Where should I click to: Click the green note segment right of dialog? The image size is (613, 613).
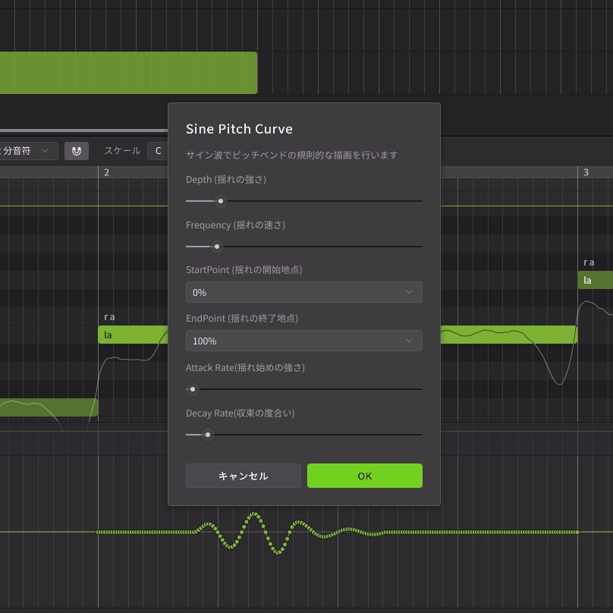pos(509,335)
